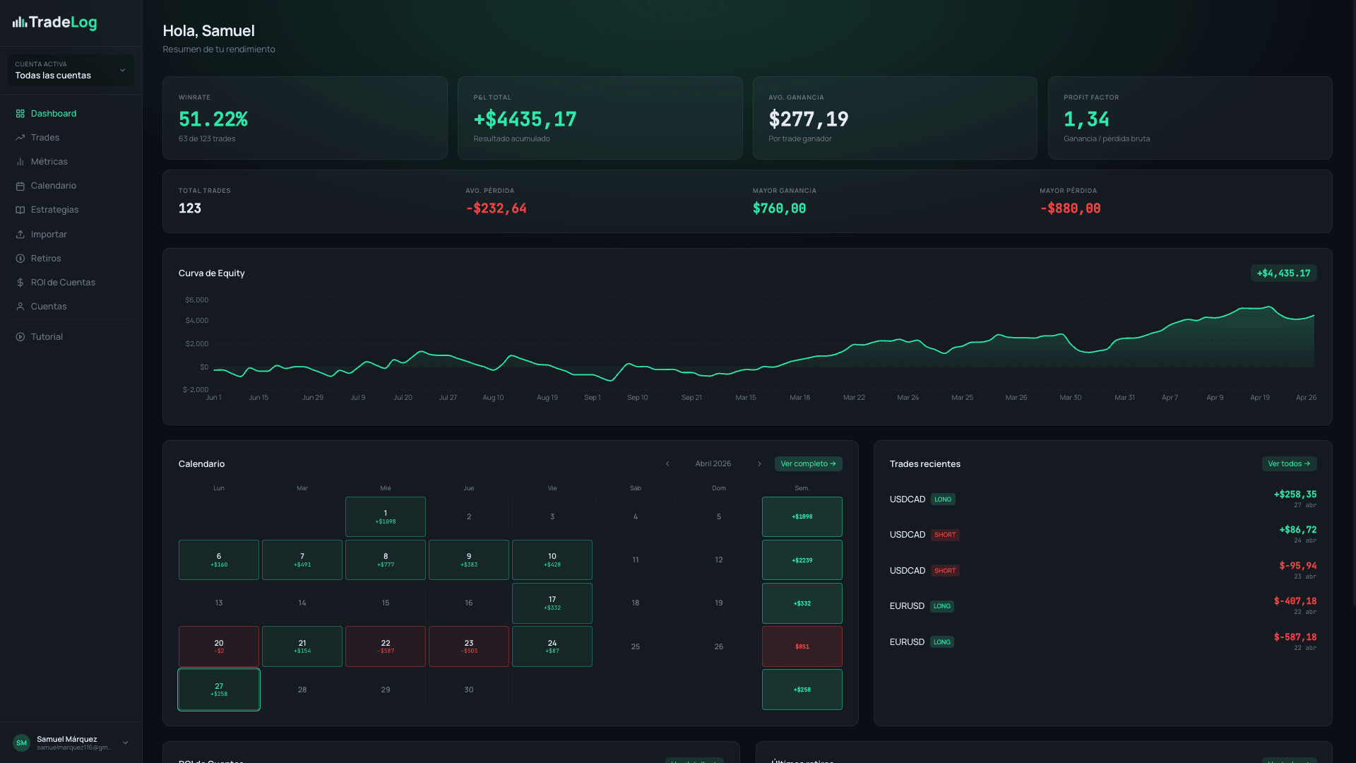Click the Mayor Ganancia $760,00 value
The image size is (1356, 763).
click(x=779, y=208)
